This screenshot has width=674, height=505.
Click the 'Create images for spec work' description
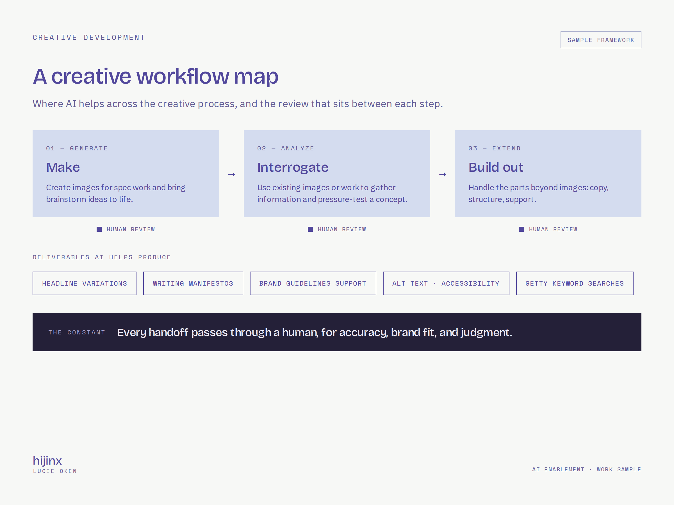115,193
